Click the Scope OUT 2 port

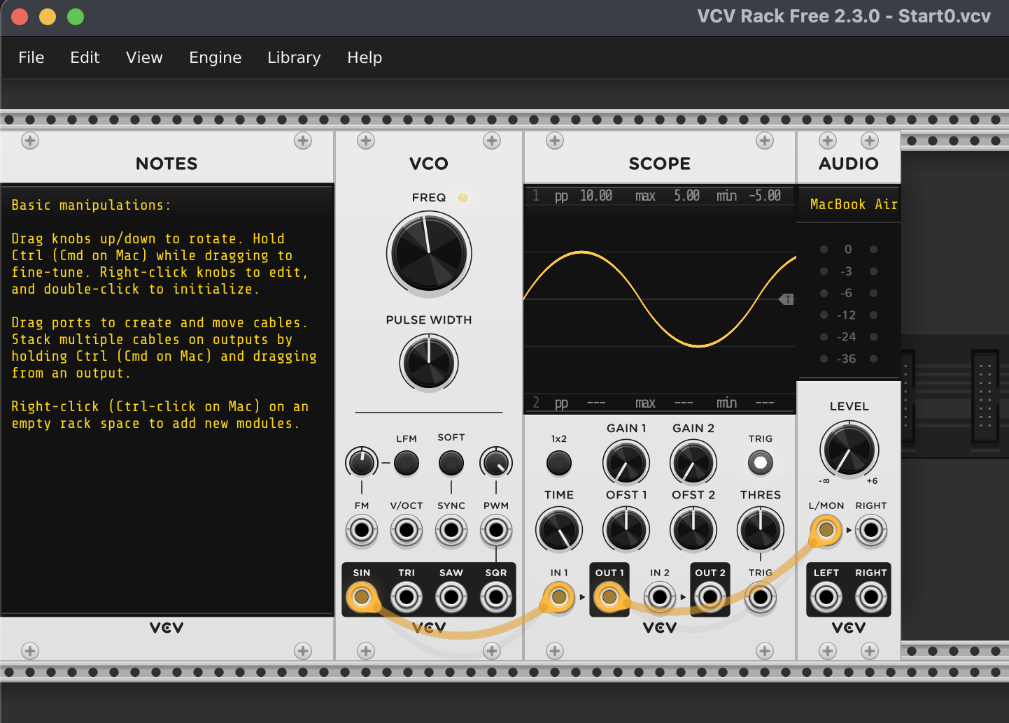[x=710, y=597]
